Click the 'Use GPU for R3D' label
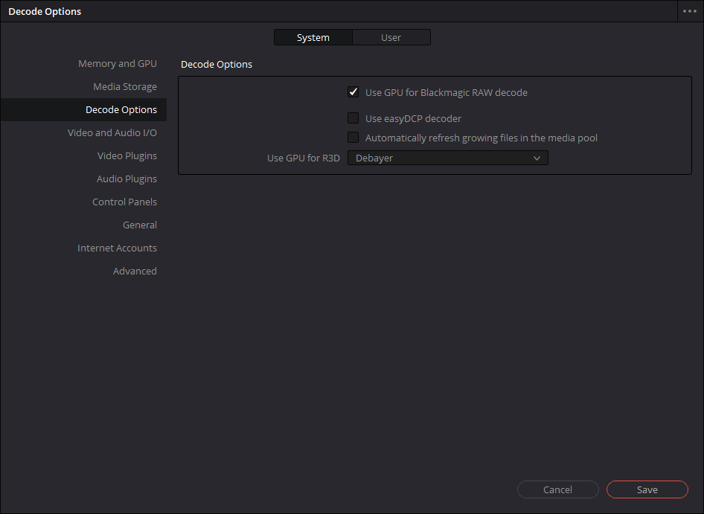This screenshot has height=514, width=704. (x=304, y=158)
